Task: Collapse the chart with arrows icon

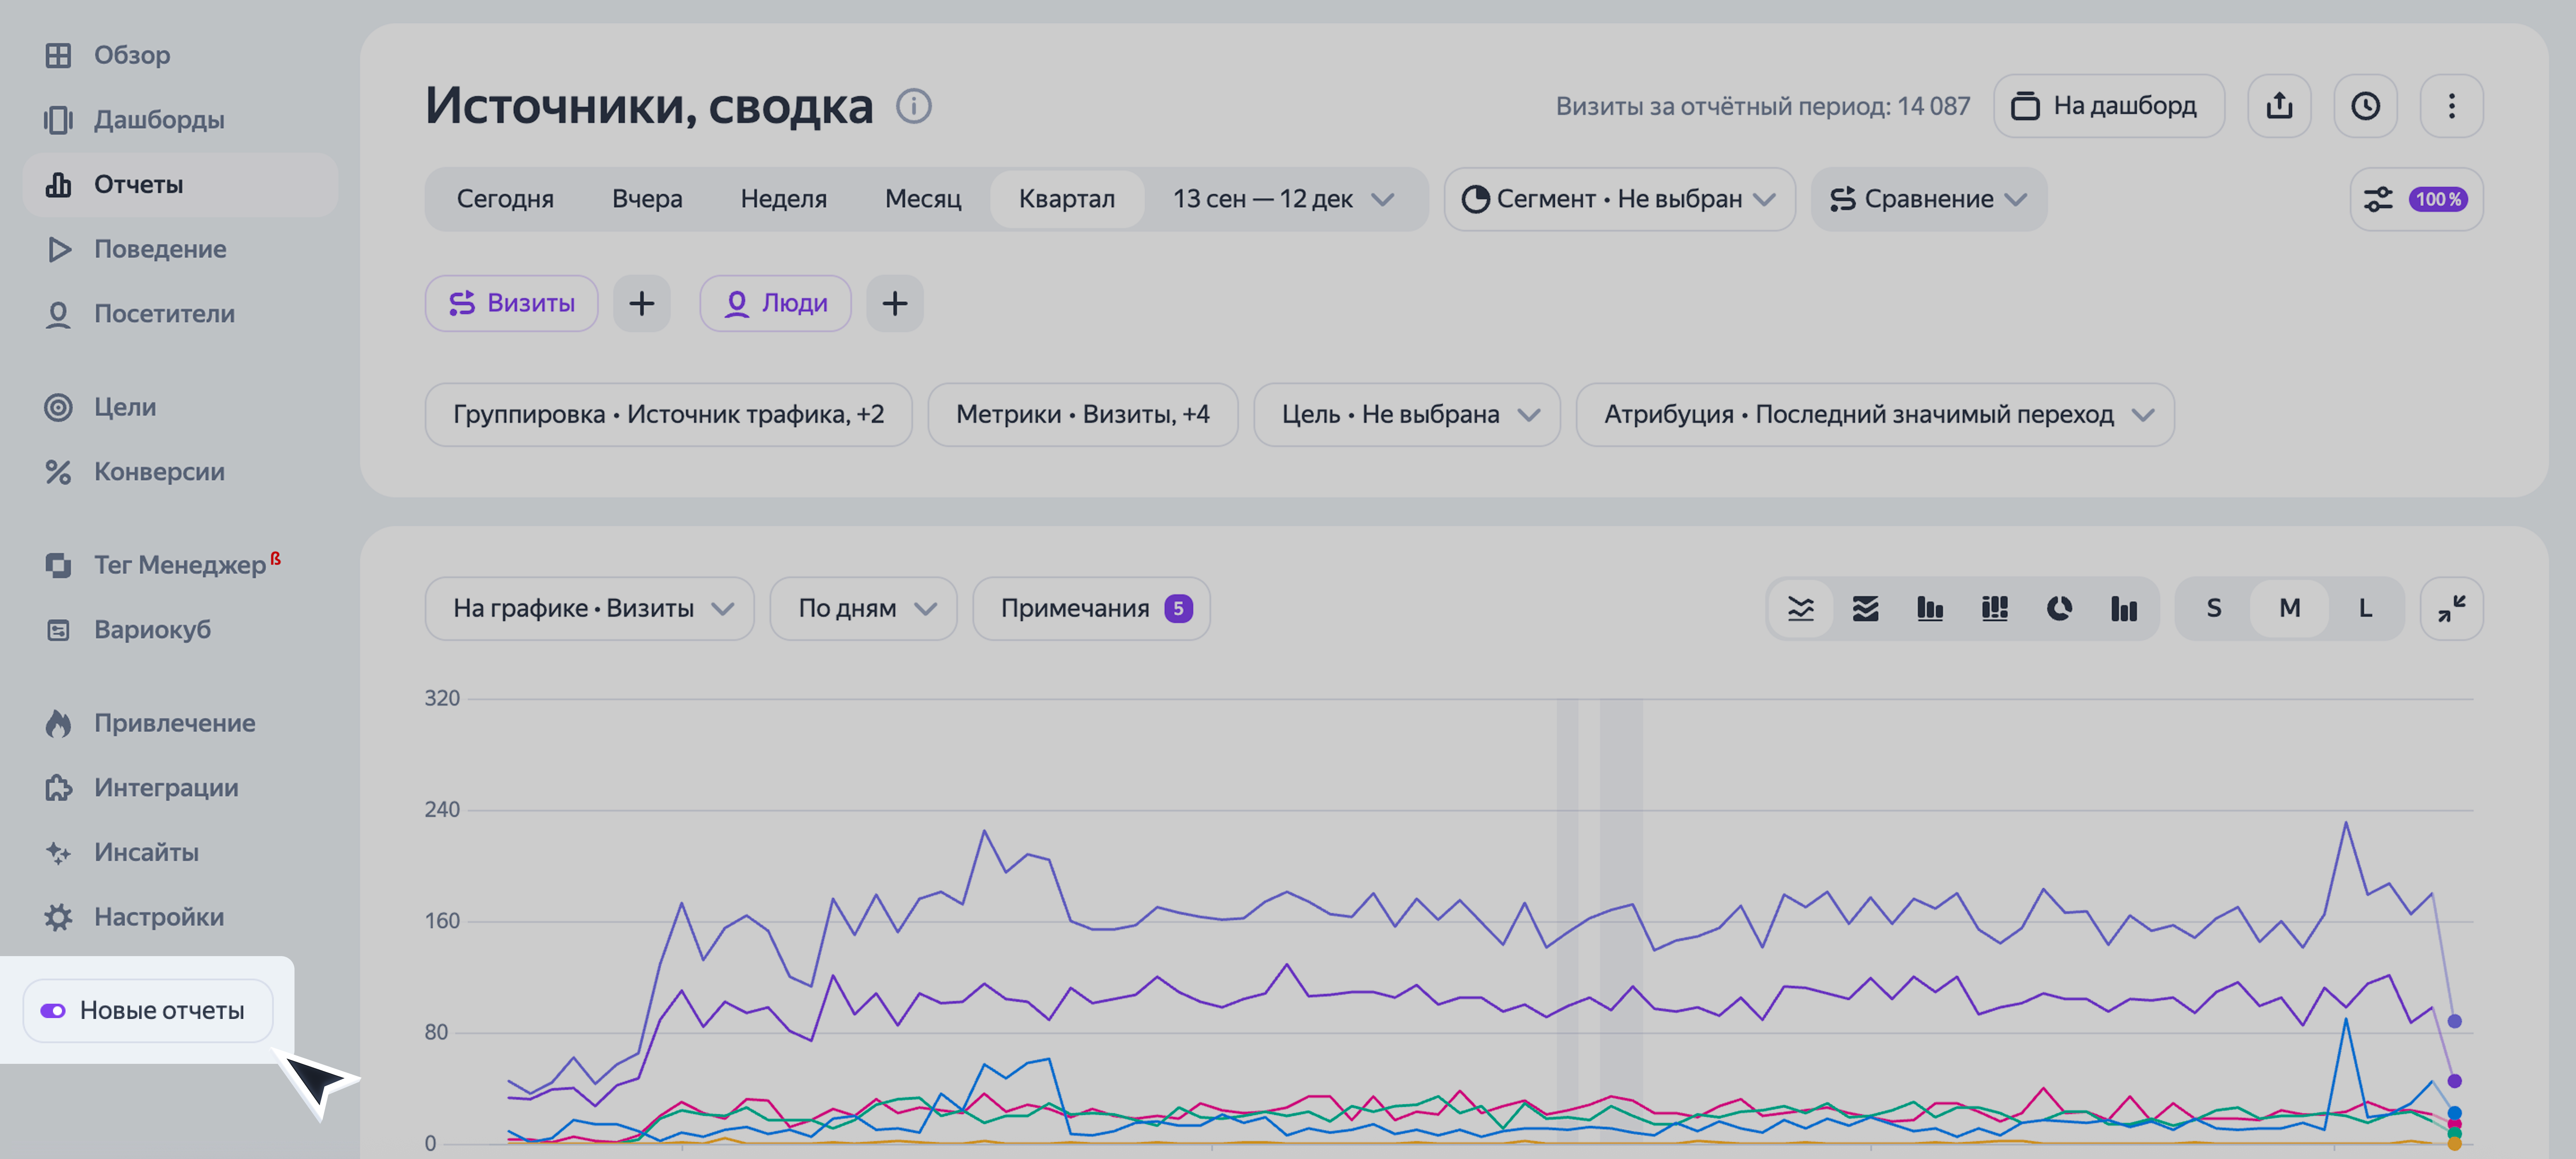Action: pos(2451,608)
